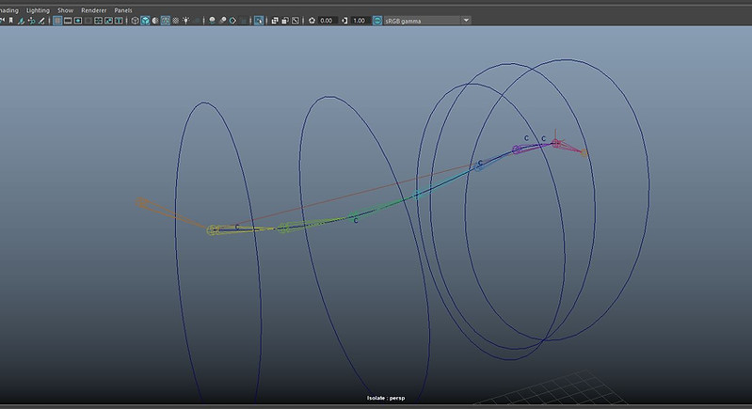752x409 pixels.
Task: Click screen space ambient occlusion icon
Action: 212,21
